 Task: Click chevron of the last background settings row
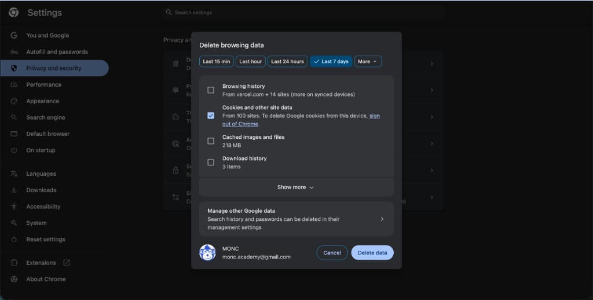(431, 197)
